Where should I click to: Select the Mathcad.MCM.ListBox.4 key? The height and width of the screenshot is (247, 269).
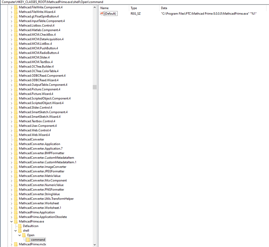coord(35,44)
